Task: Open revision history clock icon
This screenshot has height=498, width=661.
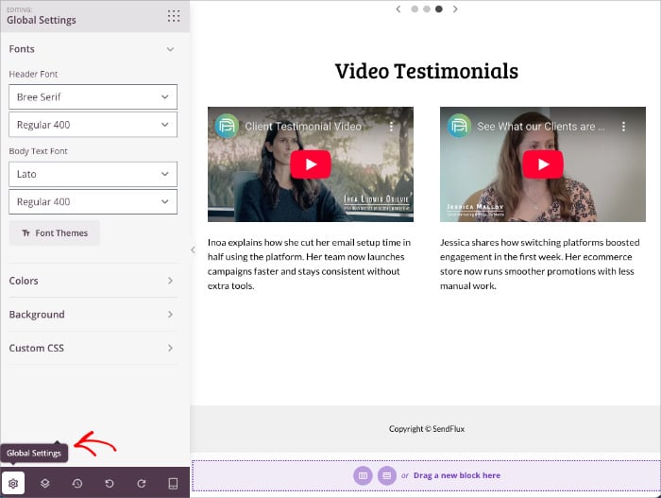Action: point(77,483)
